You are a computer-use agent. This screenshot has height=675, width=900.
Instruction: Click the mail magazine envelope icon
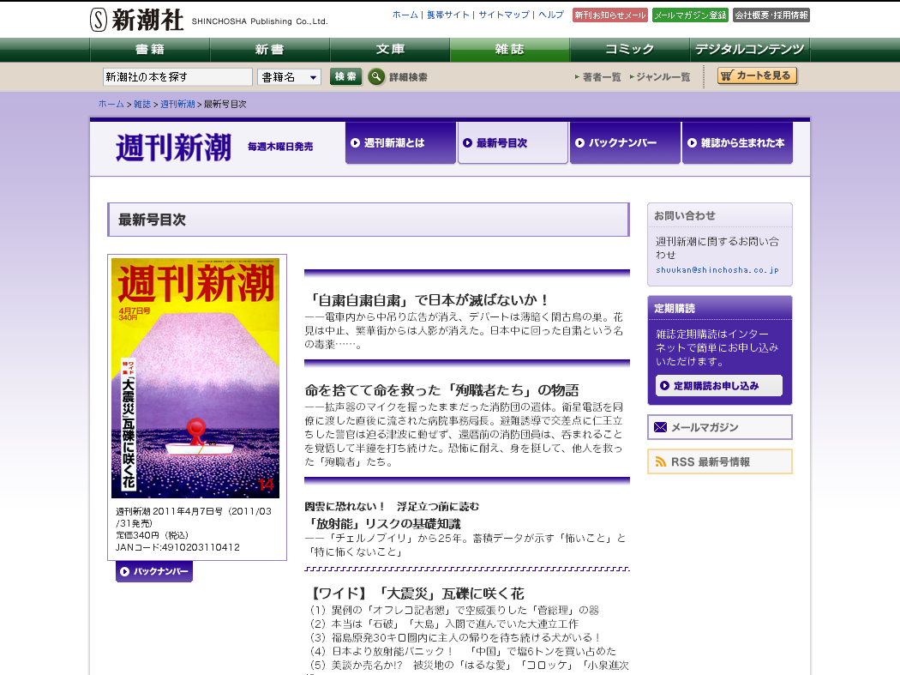pyautogui.click(x=661, y=427)
